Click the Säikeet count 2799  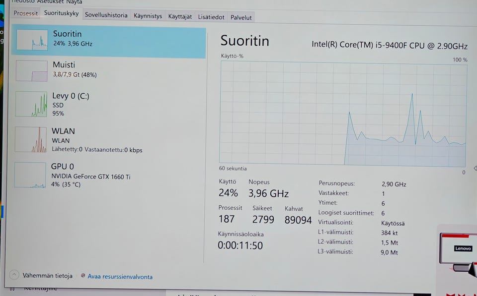pyautogui.click(x=263, y=219)
